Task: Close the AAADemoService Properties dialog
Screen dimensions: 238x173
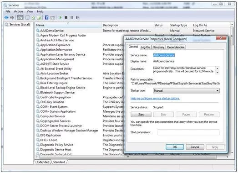Action: (221, 38)
